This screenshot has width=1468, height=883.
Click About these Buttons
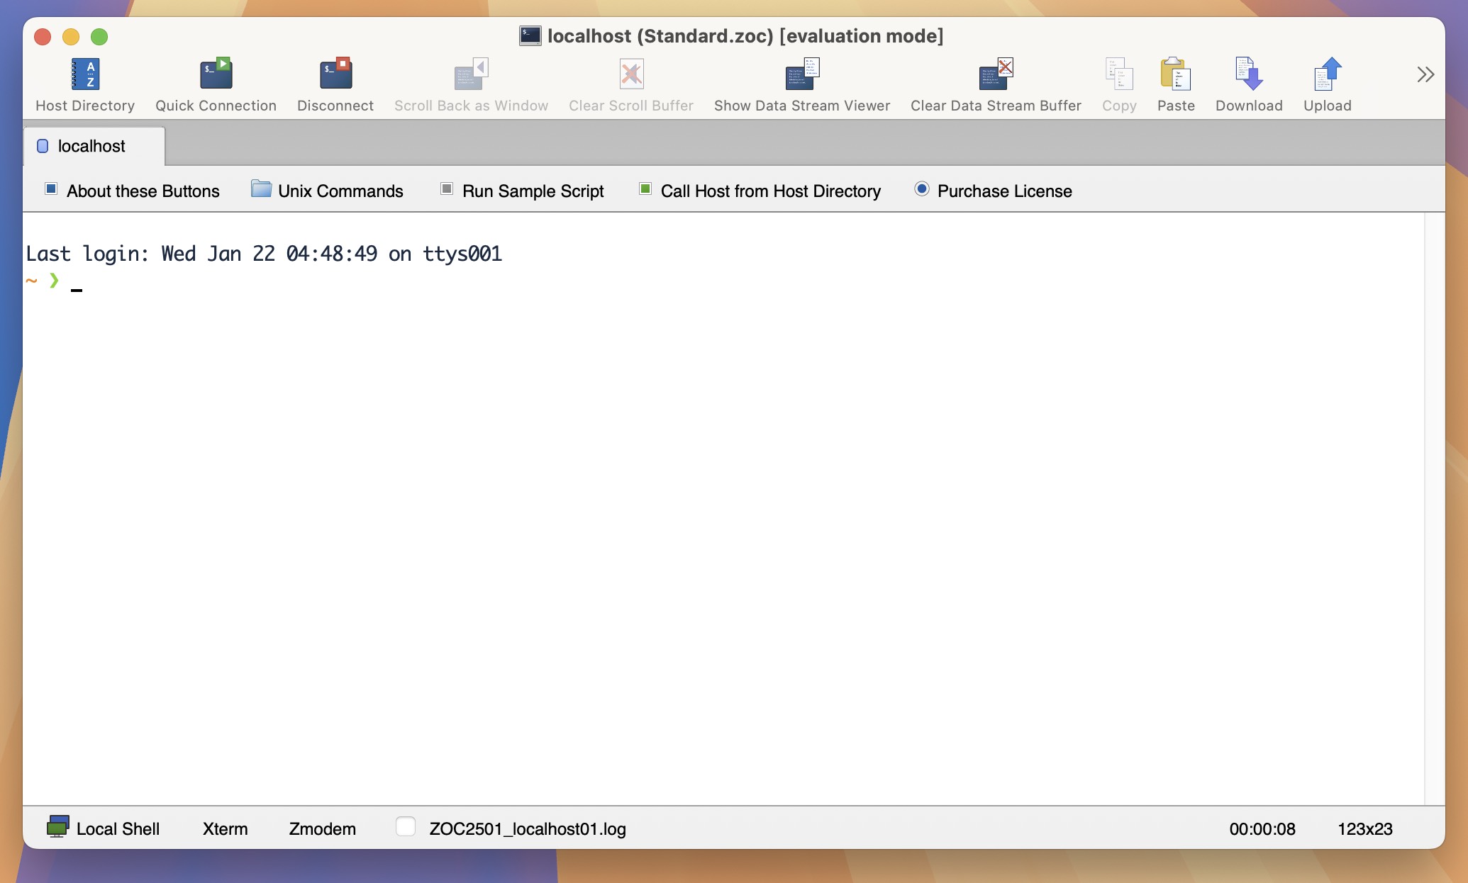tap(142, 191)
